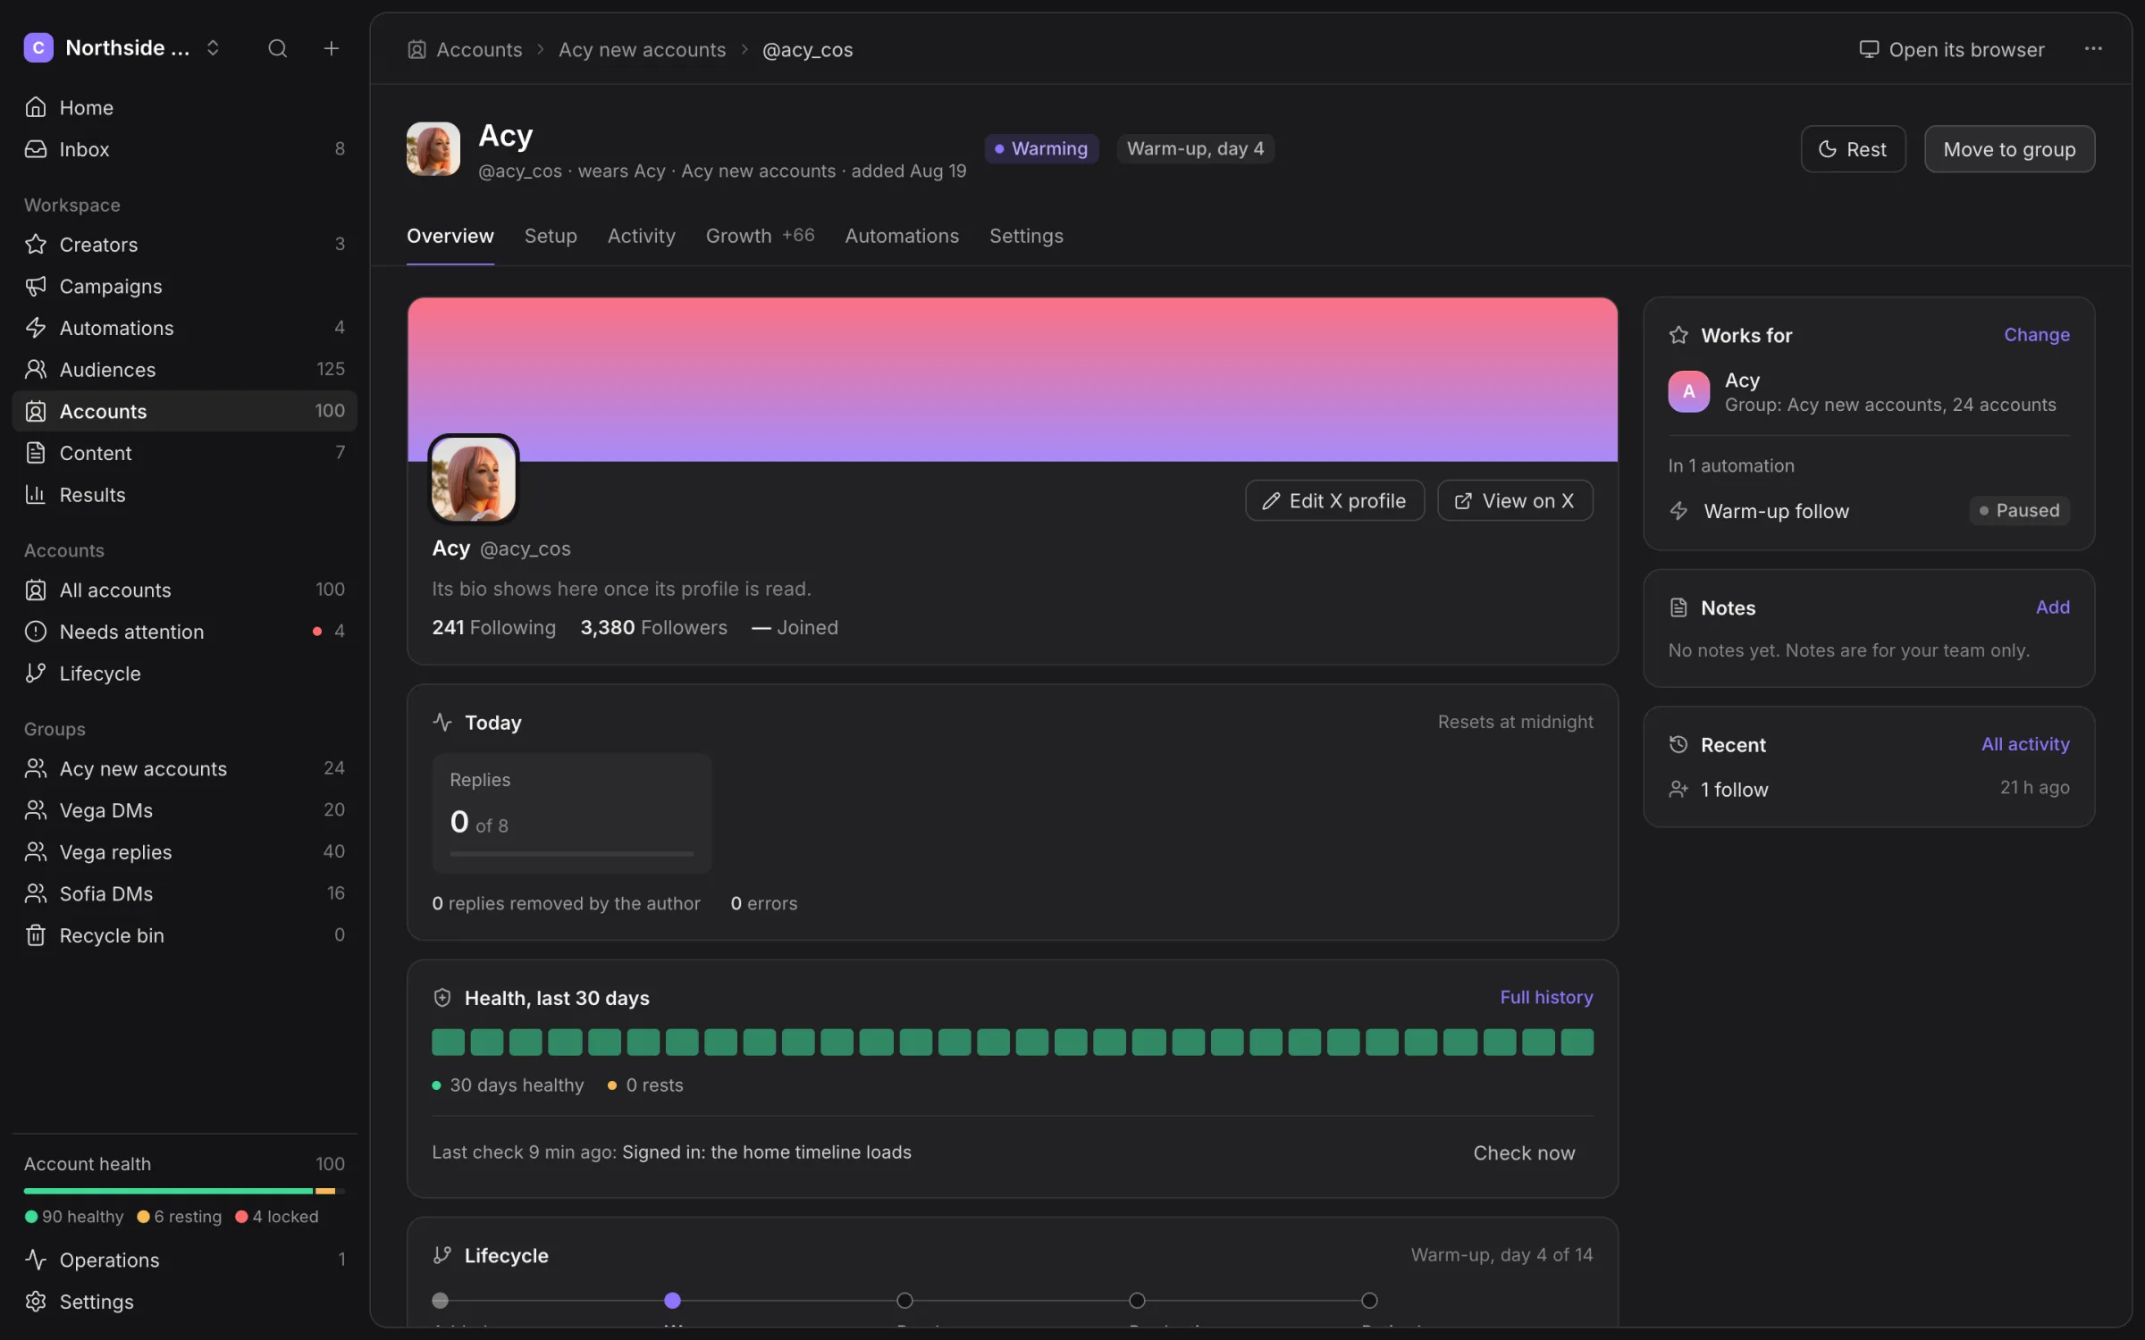
Task: Click the profile avatar thumbnail on banner
Action: point(474,479)
